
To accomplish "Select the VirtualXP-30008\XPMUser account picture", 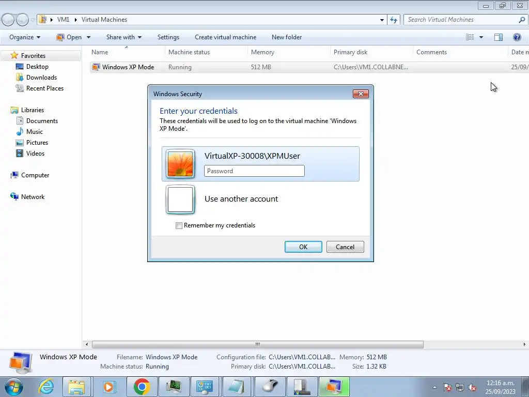I will tap(180, 164).
